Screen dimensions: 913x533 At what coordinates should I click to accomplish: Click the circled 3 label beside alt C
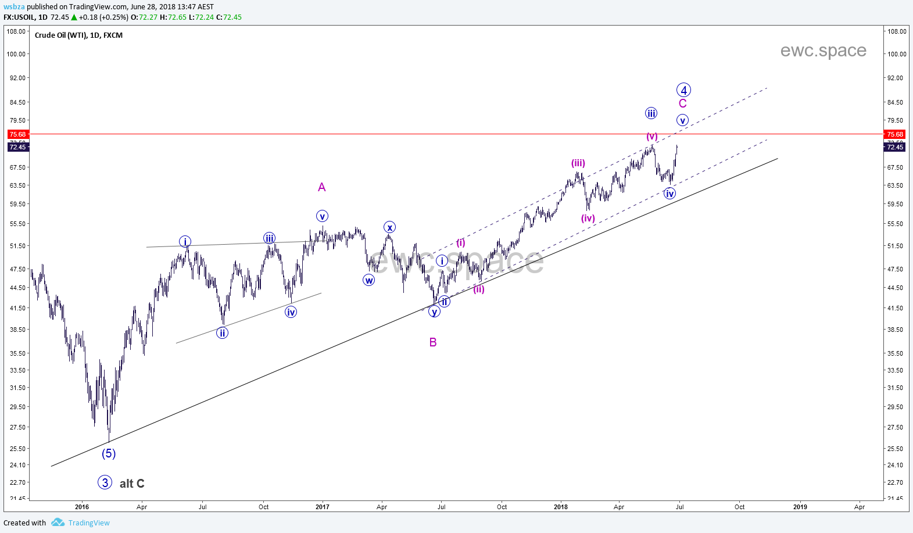pyautogui.click(x=105, y=482)
